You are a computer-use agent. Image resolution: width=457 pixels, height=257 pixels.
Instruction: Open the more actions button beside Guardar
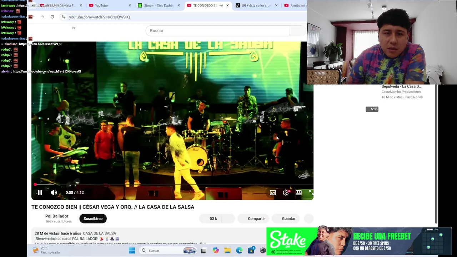pos(308,218)
